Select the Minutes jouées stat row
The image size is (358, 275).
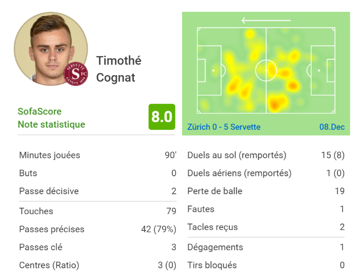point(98,155)
